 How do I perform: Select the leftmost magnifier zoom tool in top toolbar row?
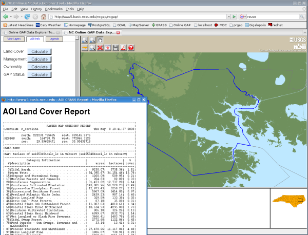coord(85,40)
